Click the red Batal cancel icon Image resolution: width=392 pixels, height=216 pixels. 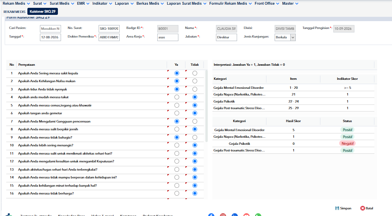(363, 208)
